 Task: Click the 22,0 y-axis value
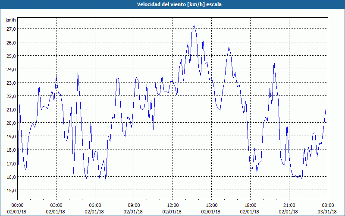point(11,96)
